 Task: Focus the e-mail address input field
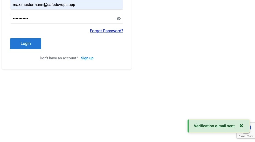66,5
